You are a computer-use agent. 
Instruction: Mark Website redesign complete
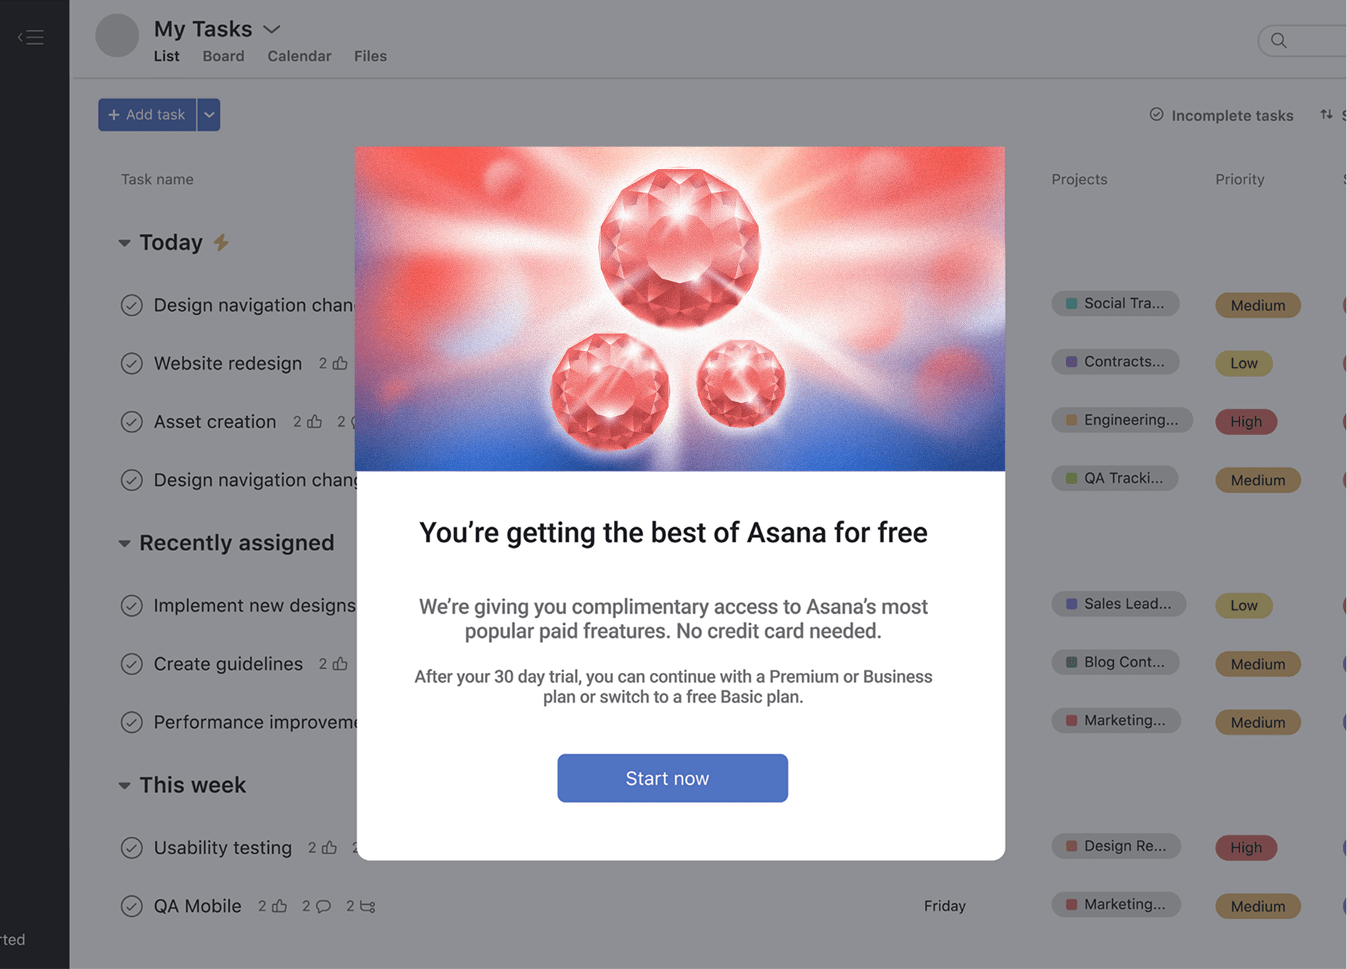coord(131,363)
